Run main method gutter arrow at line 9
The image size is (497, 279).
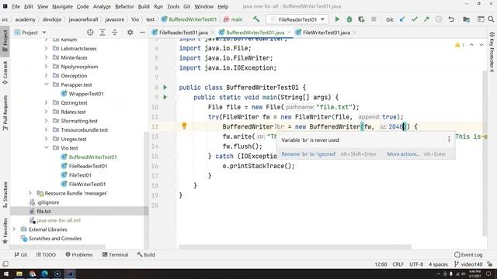165,97
